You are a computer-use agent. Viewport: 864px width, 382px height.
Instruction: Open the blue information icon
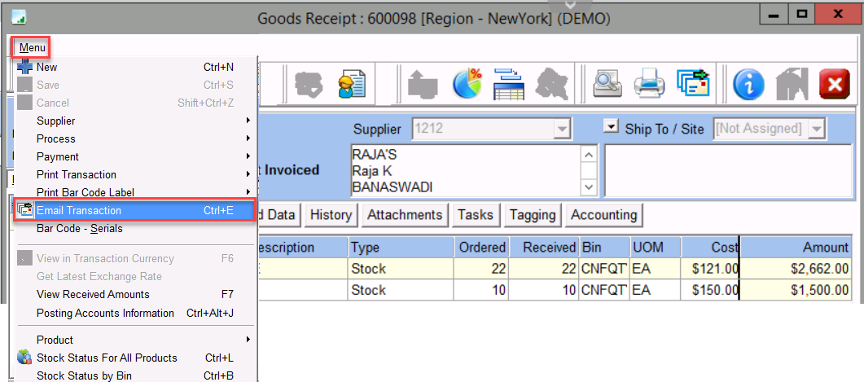(x=748, y=84)
